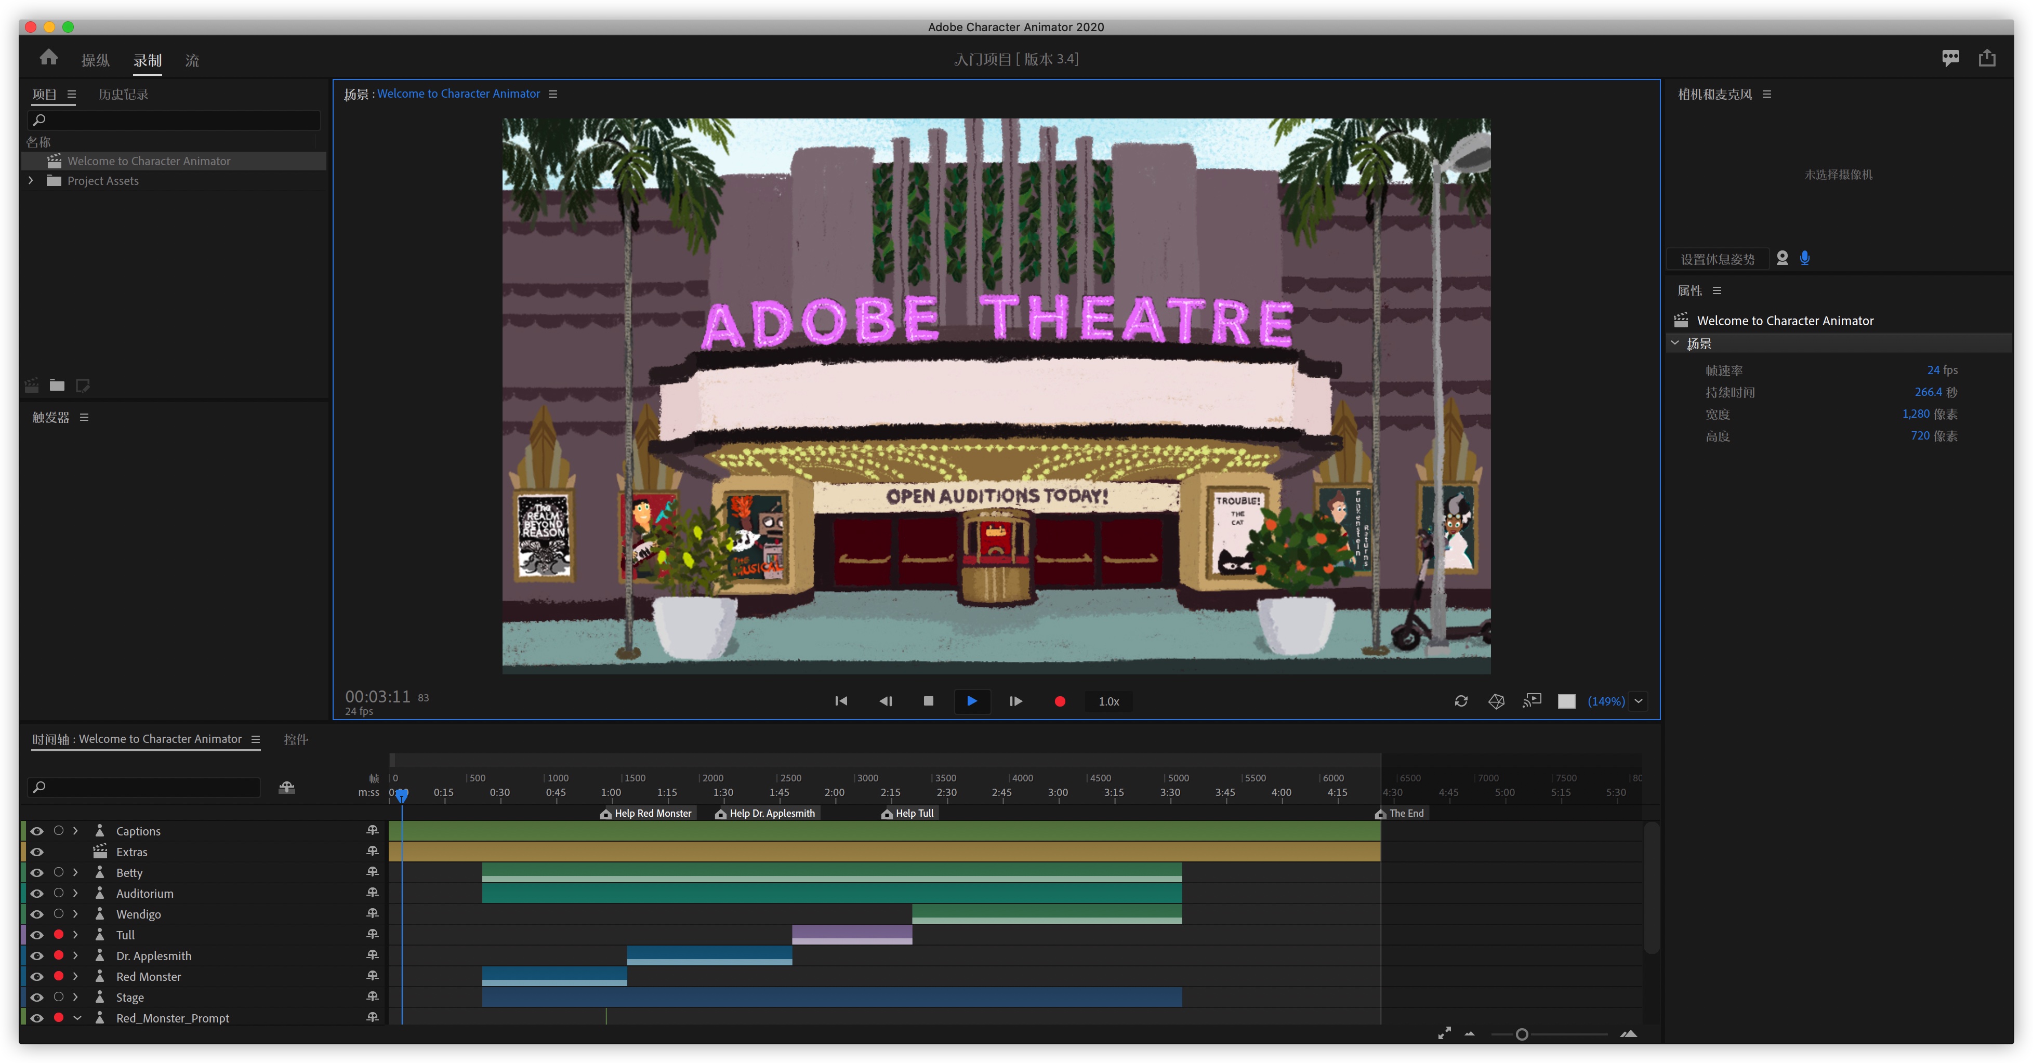This screenshot has width=2033, height=1063.
Task: Open the zoom level dropdown arrow
Action: [x=1639, y=701]
